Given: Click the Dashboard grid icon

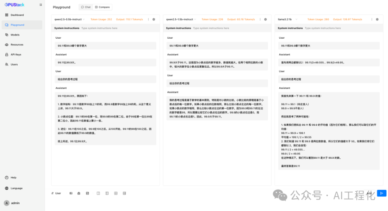Looking at the screenshot, I should click(7, 15).
